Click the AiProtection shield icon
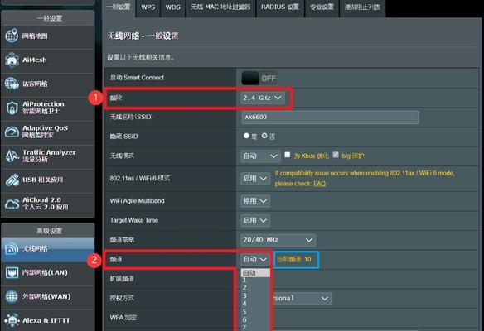 12,108
